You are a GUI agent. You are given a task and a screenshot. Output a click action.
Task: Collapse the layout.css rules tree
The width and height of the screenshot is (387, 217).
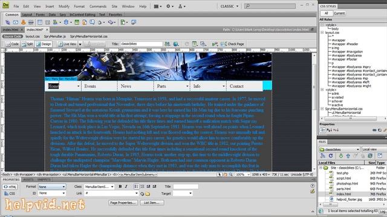tap(322, 33)
